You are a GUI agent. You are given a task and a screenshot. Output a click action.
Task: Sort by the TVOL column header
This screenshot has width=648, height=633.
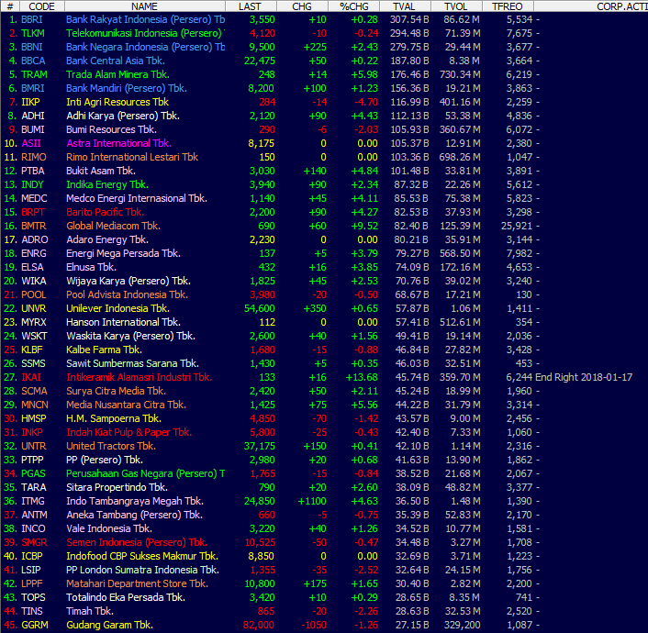point(456,6)
